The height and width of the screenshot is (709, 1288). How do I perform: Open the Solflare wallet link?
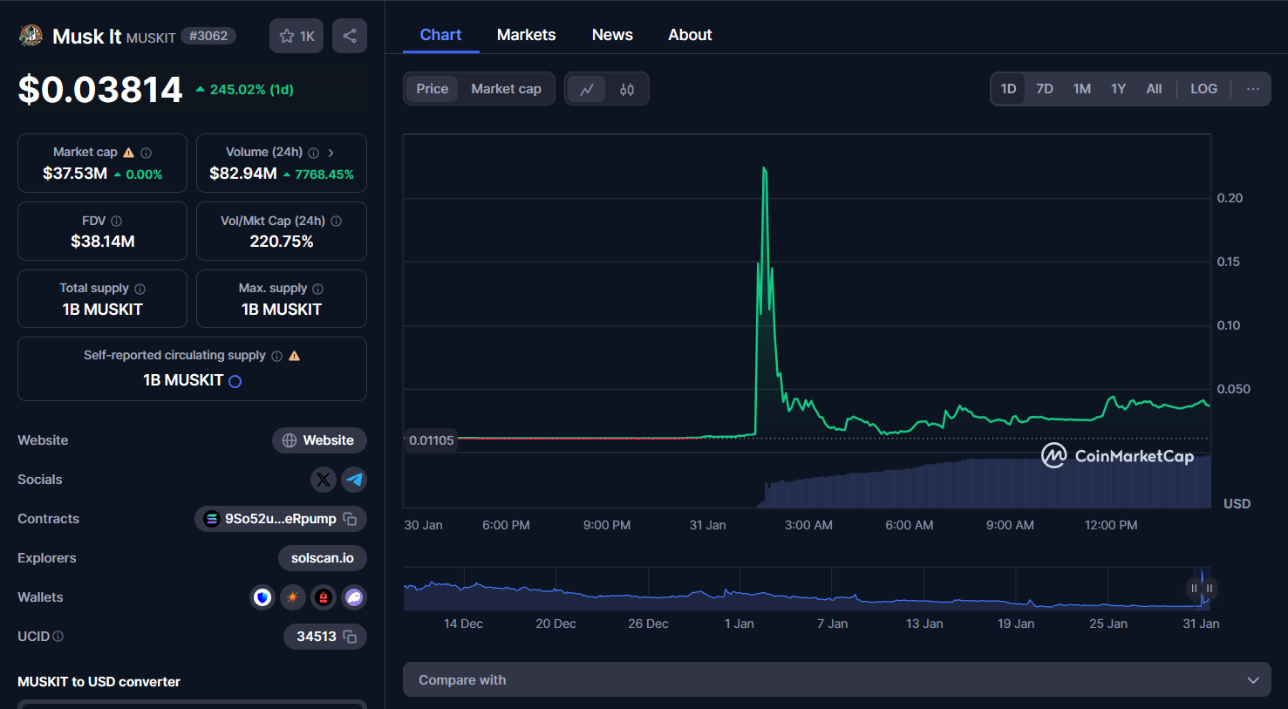click(x=293, y=597)
